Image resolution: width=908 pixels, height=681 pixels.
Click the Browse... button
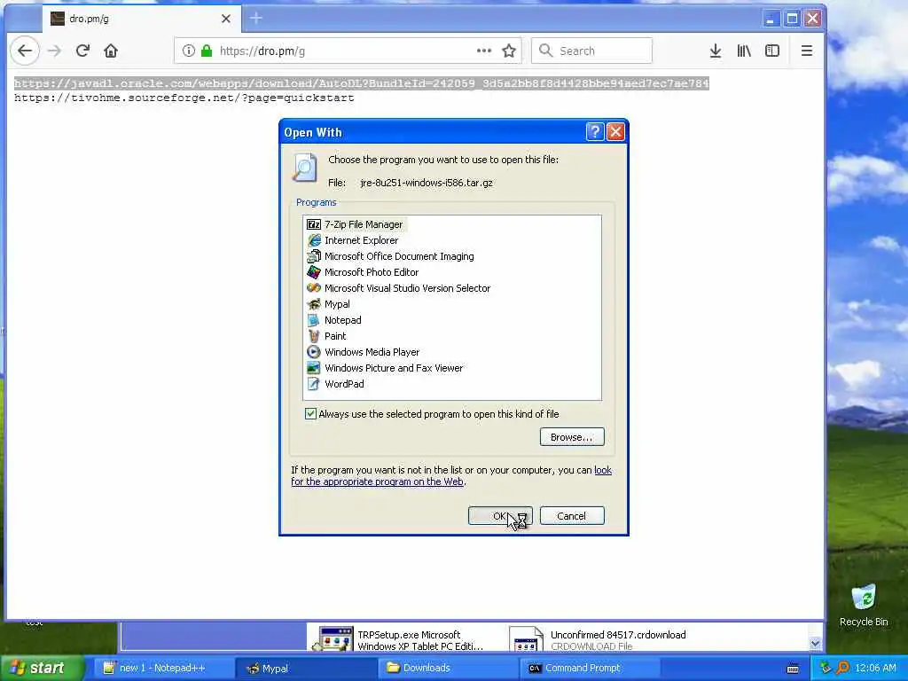pos(572,436)
